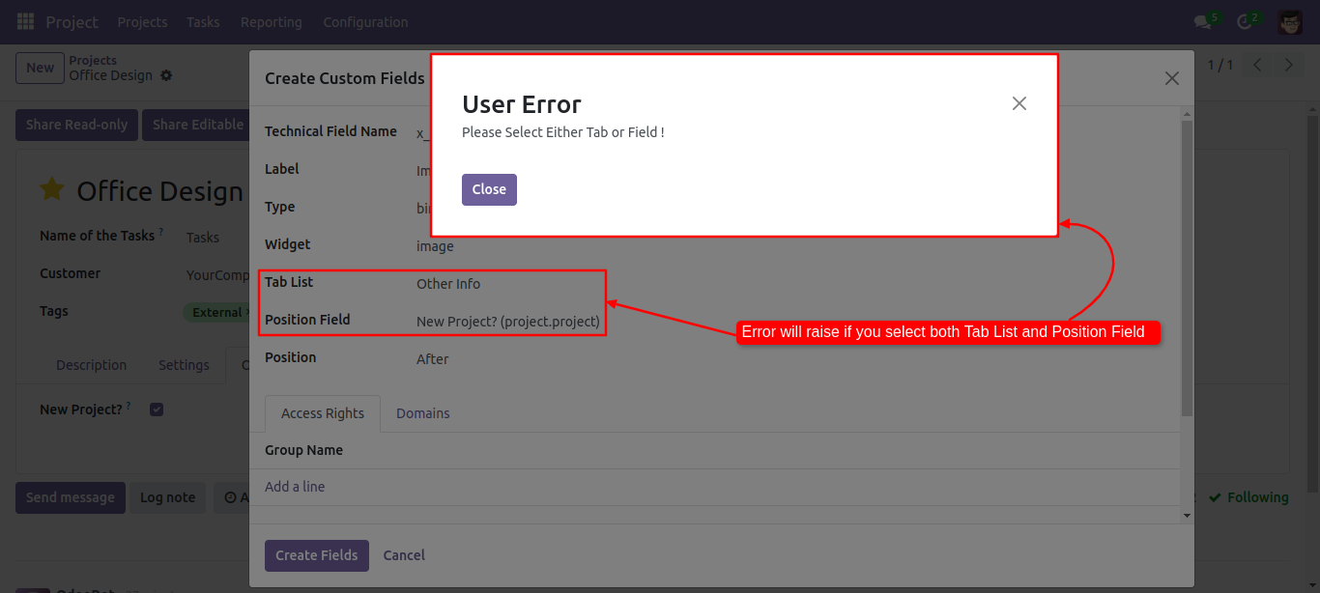Click the dialog scrollbar down arrow
This screenshot has width=1320, height=593.
[x=1187, y=517]
